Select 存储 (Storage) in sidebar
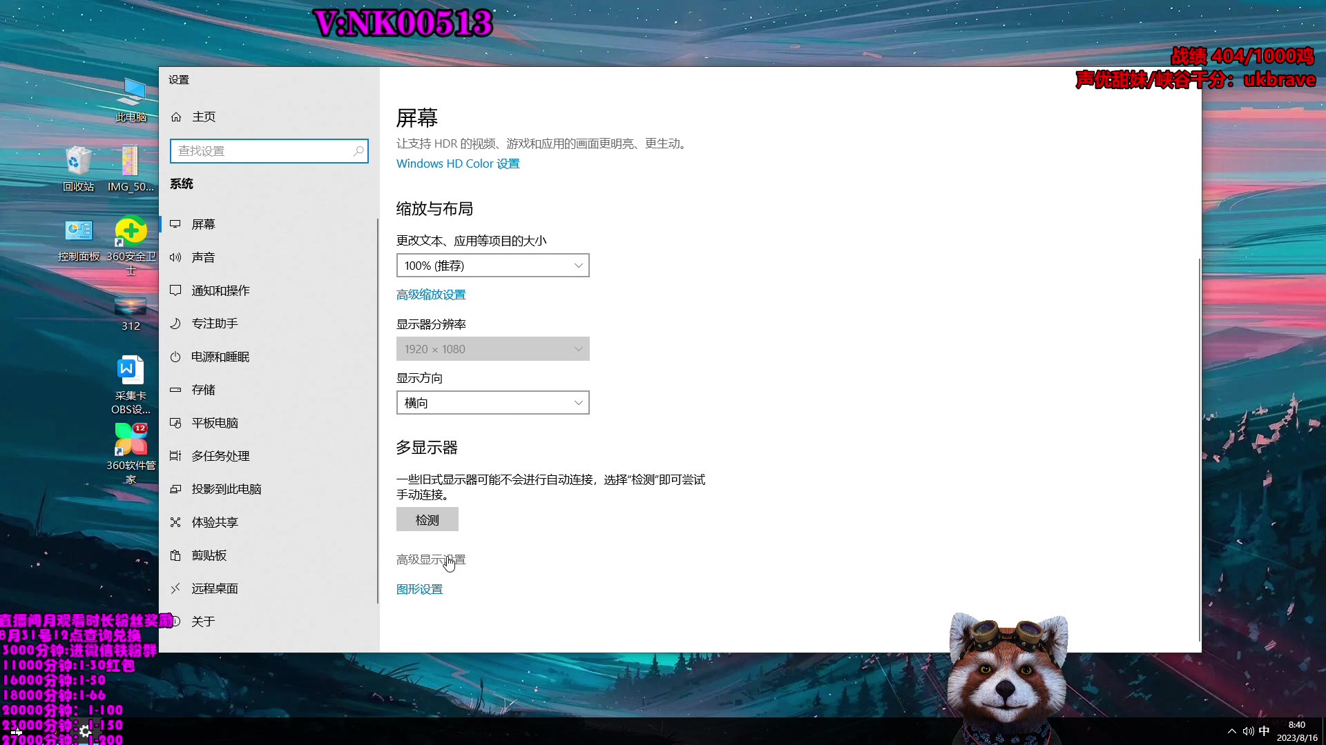Screen dimensions: 1326x745 [x=203, y=389]
